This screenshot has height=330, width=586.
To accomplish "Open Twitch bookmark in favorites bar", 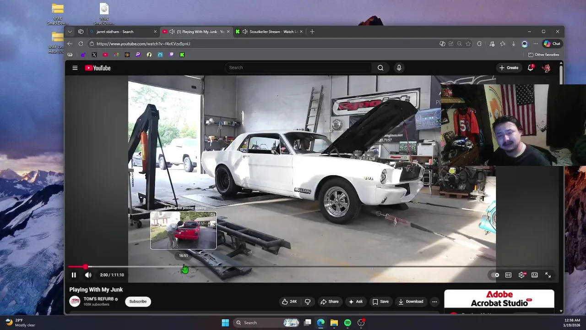I will click(x=171, y=55).
